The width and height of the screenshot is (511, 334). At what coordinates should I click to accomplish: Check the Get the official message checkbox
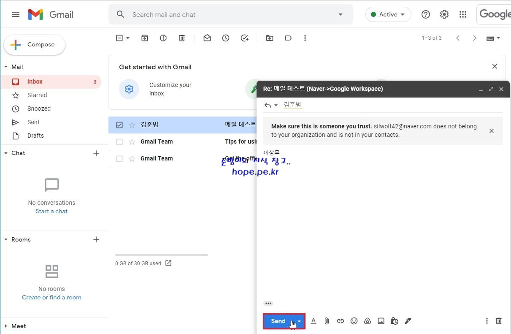click(119, 159)
